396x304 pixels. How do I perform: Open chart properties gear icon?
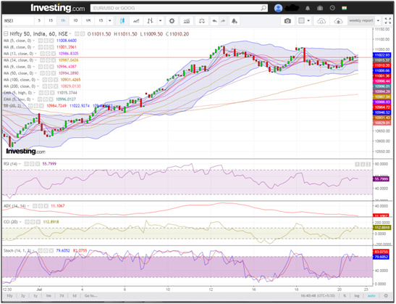coord(172,21)
